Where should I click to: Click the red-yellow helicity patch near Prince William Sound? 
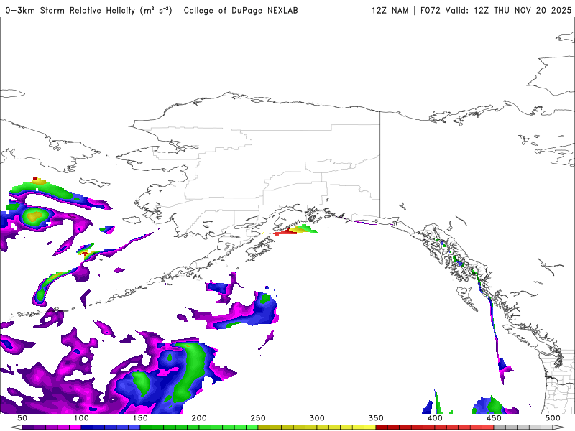tap(295, 230)
